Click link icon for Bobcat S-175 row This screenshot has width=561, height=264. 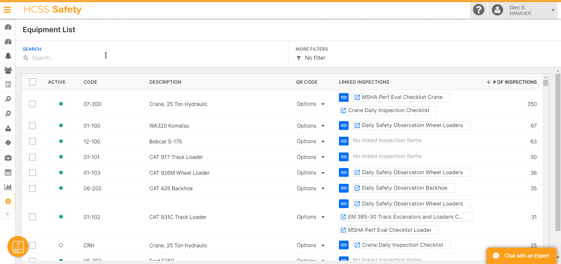[x=344, y=141]
